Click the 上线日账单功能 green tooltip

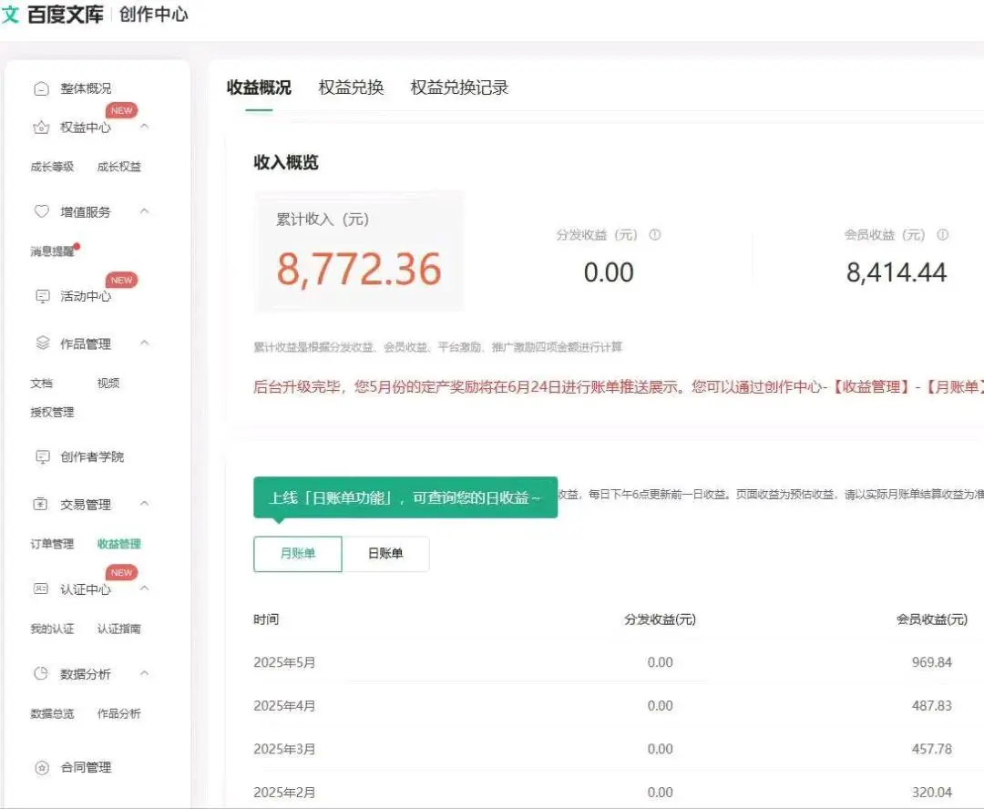405,497
